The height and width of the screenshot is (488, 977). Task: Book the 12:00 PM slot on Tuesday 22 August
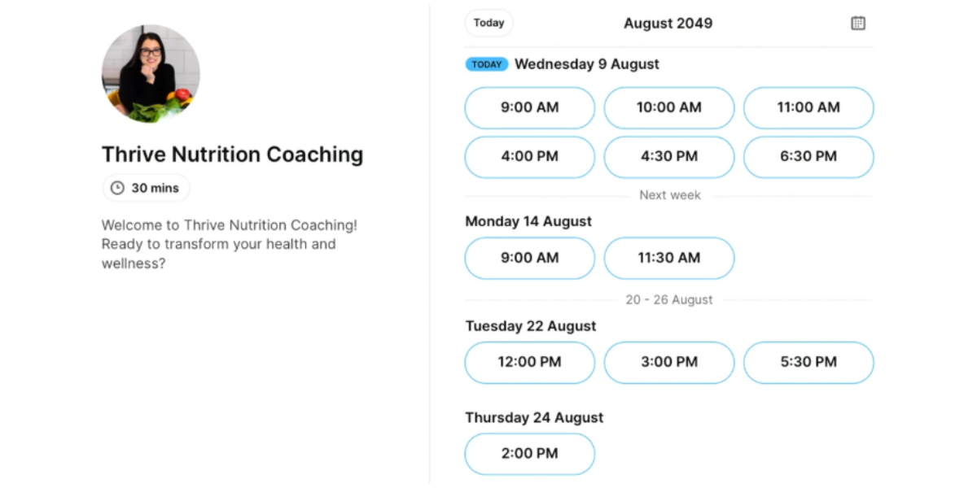(529, 363)
